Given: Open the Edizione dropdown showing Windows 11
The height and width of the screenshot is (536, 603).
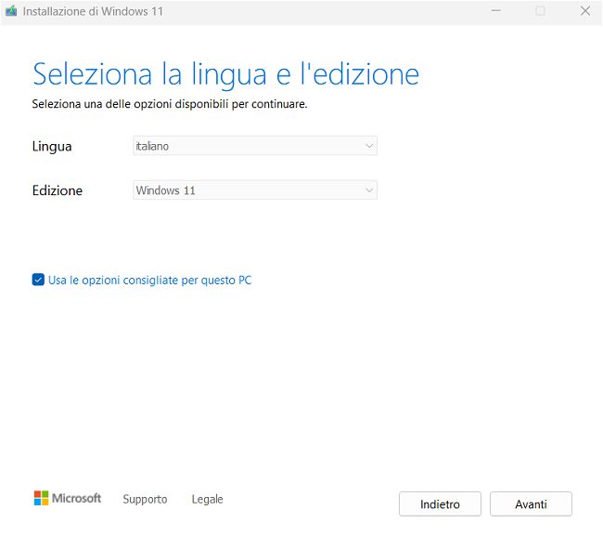Looking at the screenshot, I should 254,190.
